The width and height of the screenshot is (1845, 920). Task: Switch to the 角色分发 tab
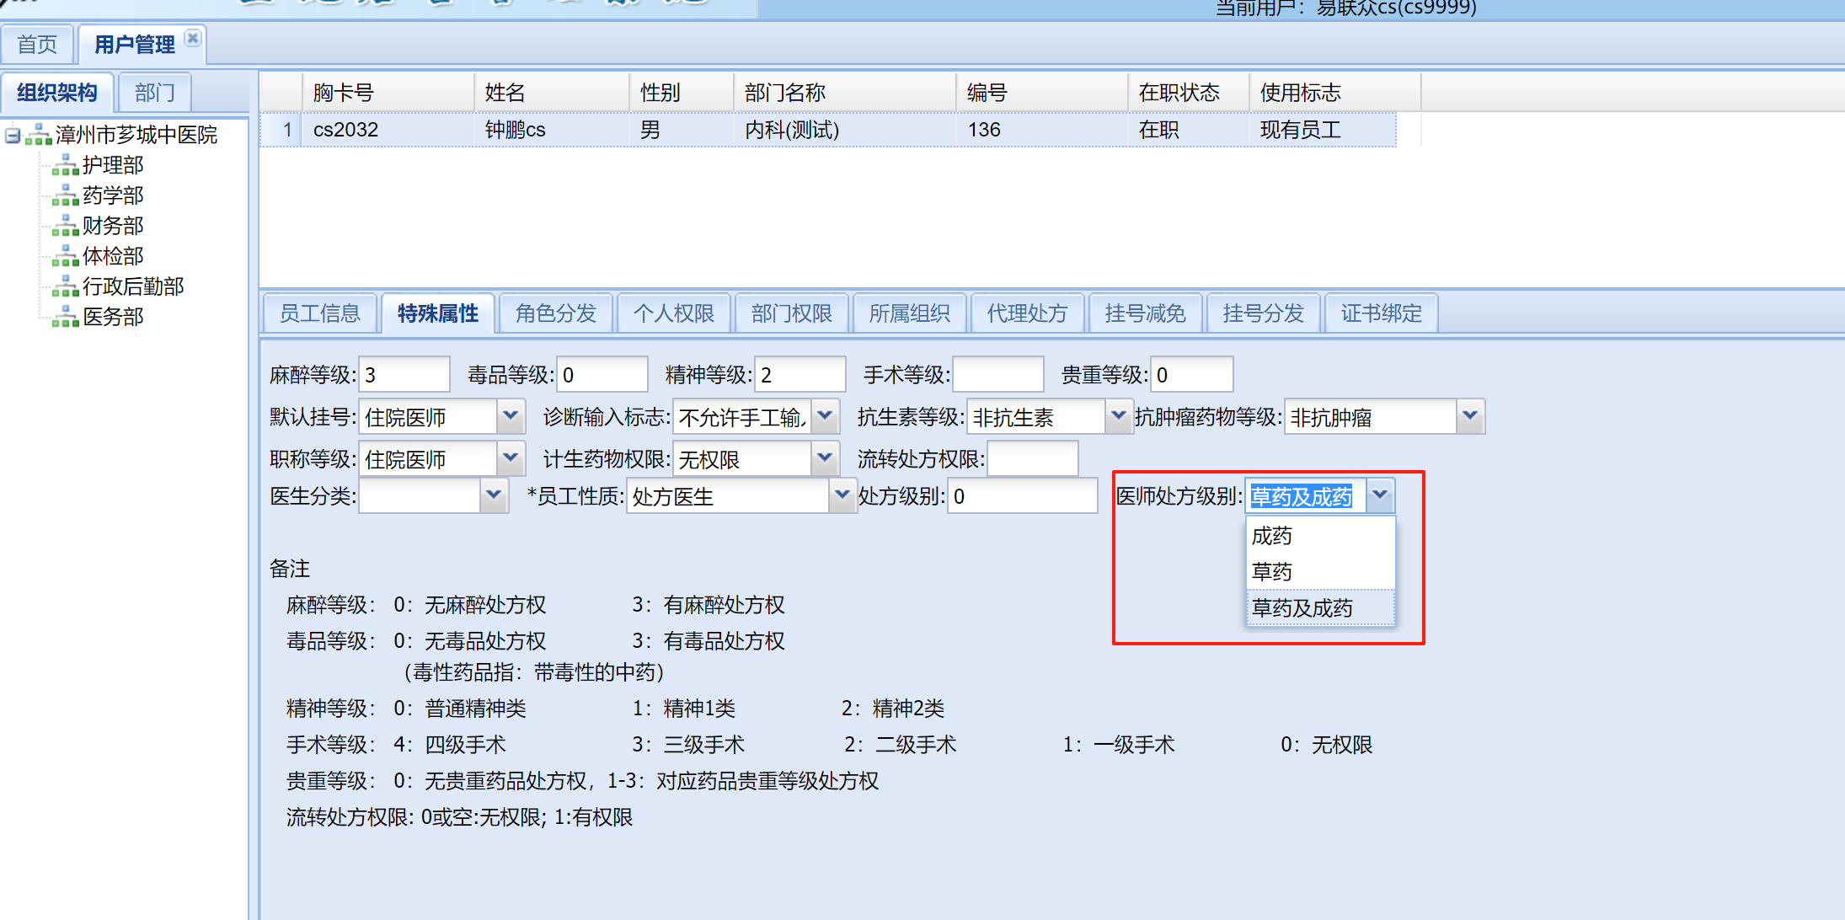click(x=555, y=313)
